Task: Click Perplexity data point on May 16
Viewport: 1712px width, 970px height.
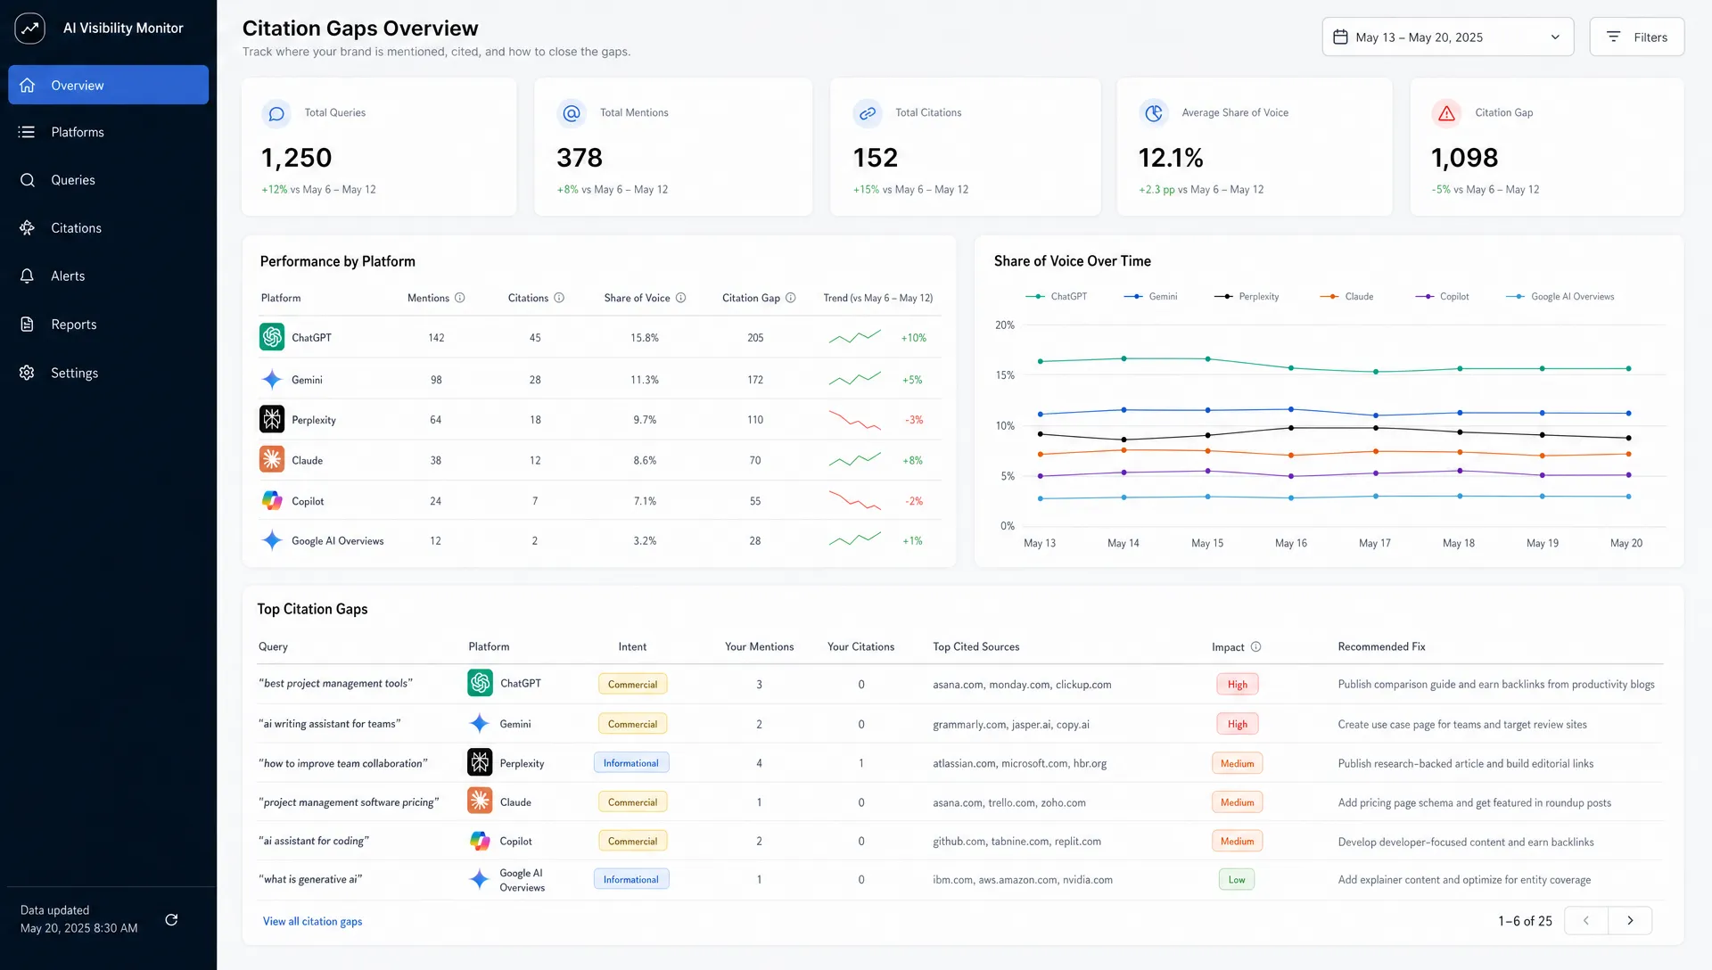Action: pos(1291,428)
